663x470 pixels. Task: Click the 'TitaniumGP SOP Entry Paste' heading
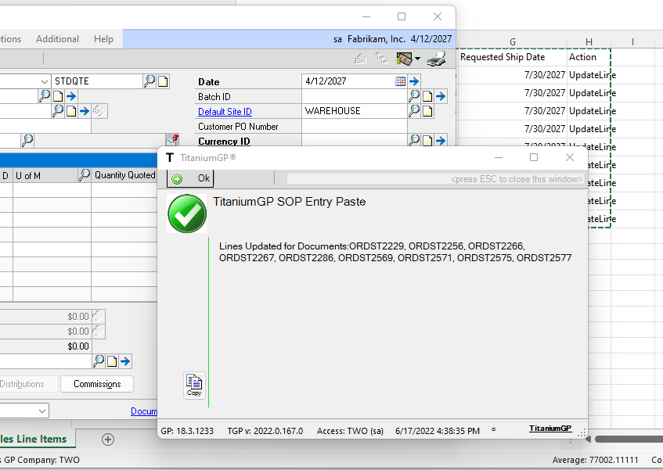289,202
